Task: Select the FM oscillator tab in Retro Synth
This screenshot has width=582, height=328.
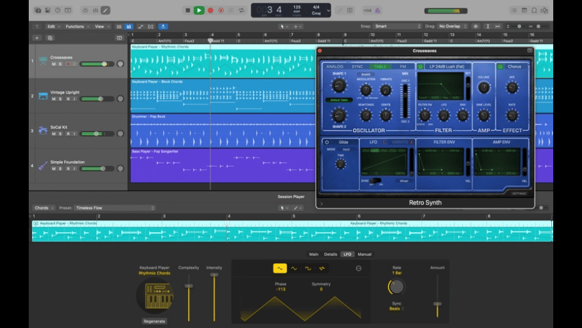Action: (403, 66)
